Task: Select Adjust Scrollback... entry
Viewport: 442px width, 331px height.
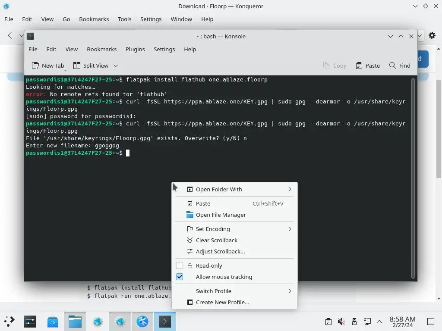Action: pyautogui.click(x=234, y=251)
